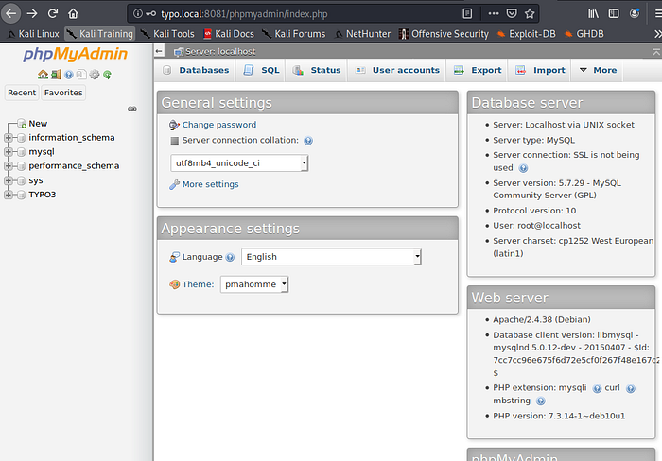Viewport: 662px width, 461px height.
Task: Open the Theme dropdown showing pmahomme
Action: 254,284
